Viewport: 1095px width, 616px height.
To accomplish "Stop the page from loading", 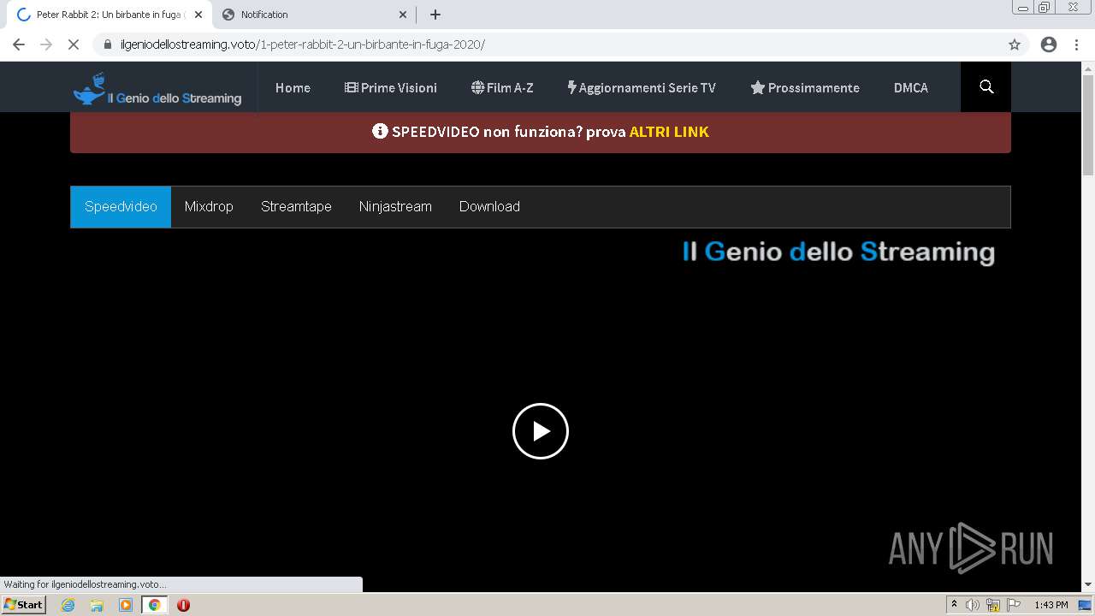I will (74, 44).
